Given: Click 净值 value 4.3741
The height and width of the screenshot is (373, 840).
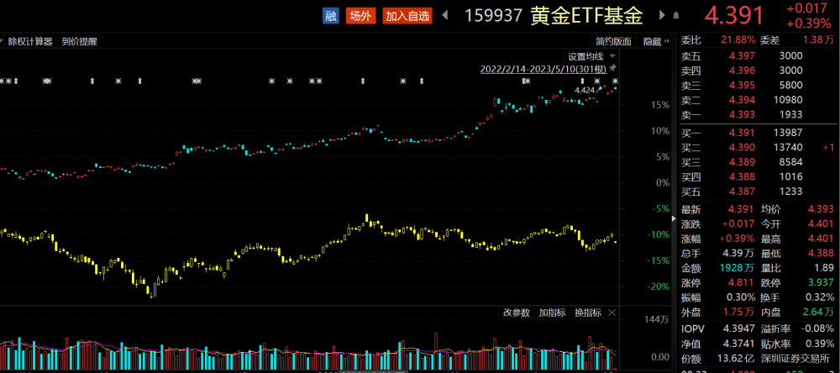Looking at the screenshot, I should point(739,344).
